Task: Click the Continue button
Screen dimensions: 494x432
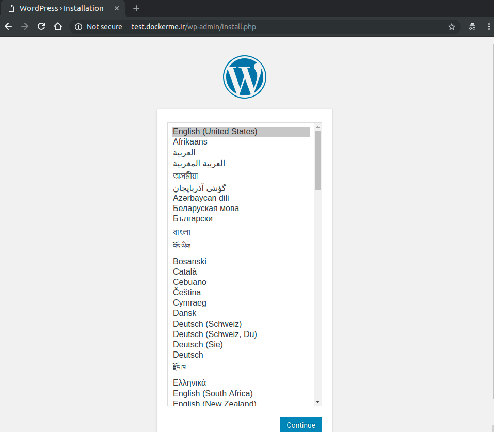Action: point(301,424)
